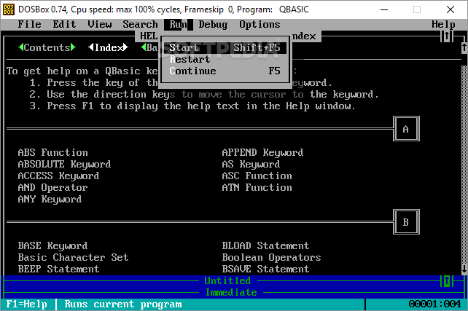Close the open Run menu
Viewport: 468px width, 311px height.
point(178,25)
